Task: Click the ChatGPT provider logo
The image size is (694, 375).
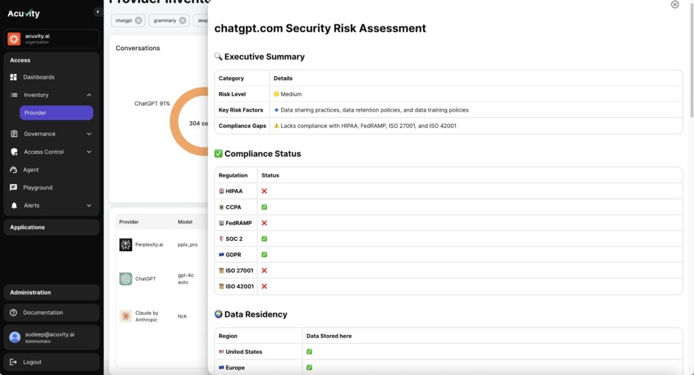Action: [125, 279]
